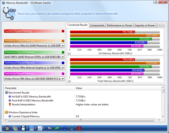Click the grey back arrow icon
The image size is (169, 133).
tap(50, 128)
